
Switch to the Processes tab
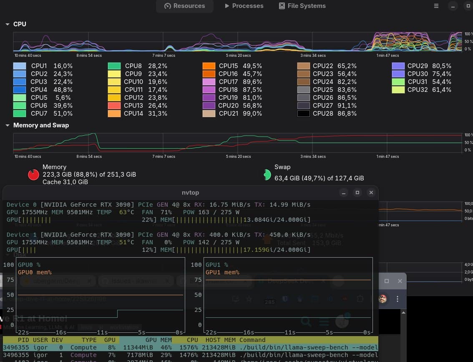[244, 6]
